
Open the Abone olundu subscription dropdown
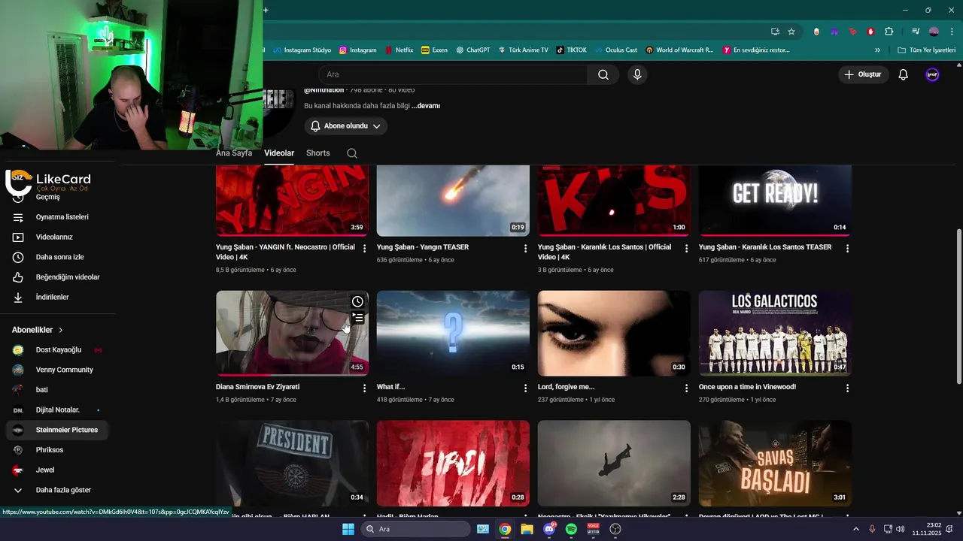point(346,126)
